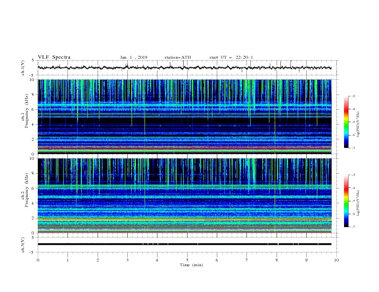This screenshot has width=379, height=292.
Task: Click the ch.3 black voltage trace
Action: coord(184,244)
